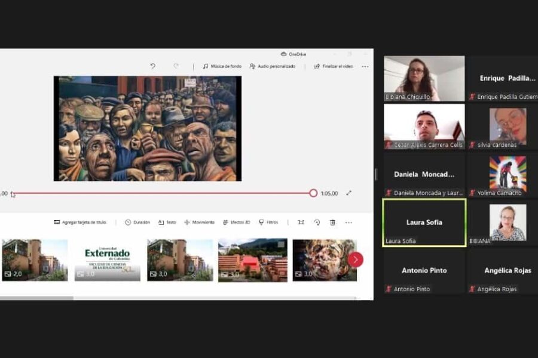Select the Movimiento tool
Screen dimensions: 538x358
click(x=200, y=222)
